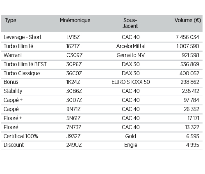Select the Cappé + type cell
This screenshot has height=174, width=205.
point(13,100)
